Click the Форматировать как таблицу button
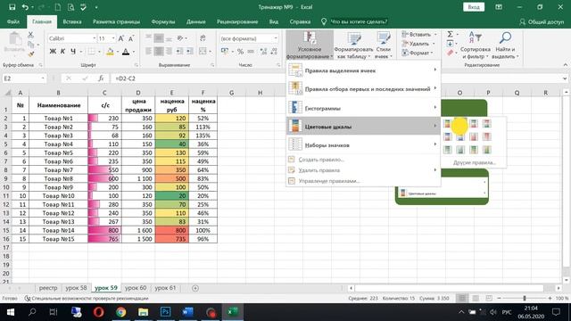 point(353,45)
